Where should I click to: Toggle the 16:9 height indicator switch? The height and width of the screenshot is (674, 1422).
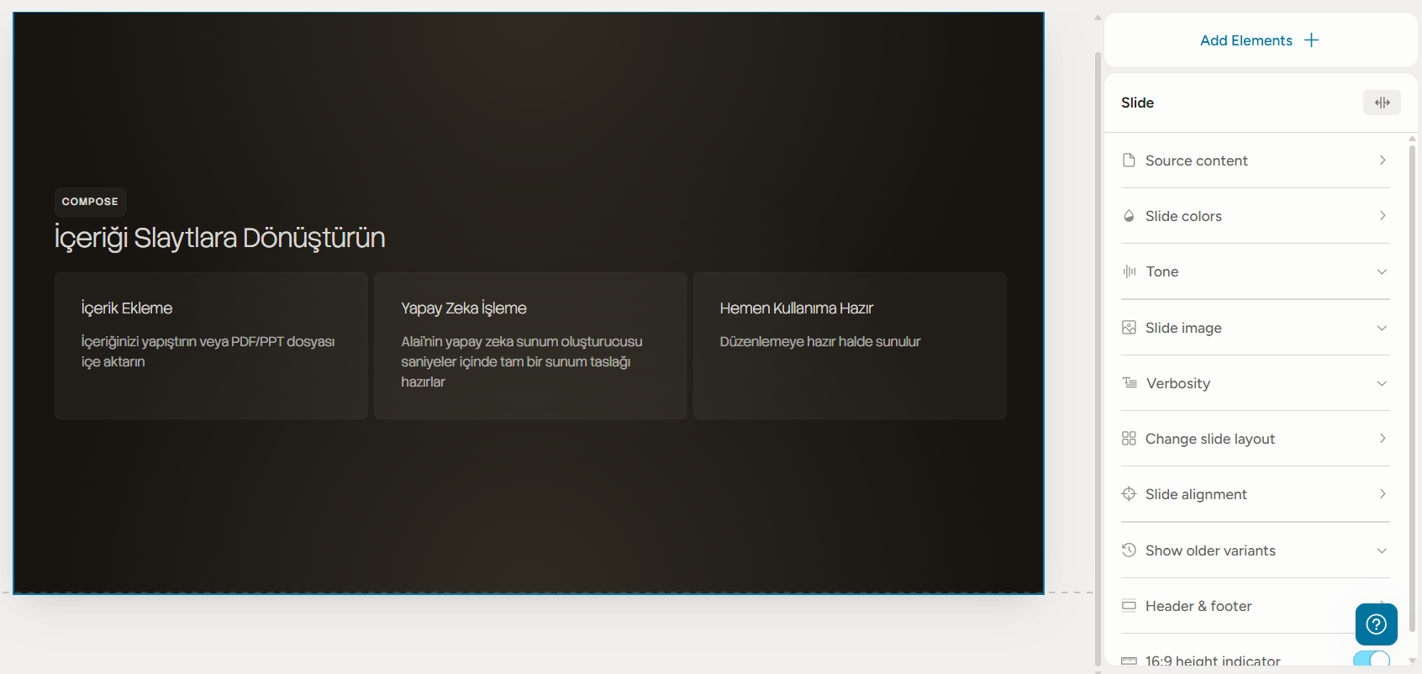(x=1371, y=660)
